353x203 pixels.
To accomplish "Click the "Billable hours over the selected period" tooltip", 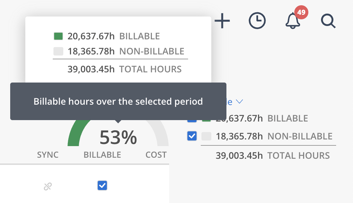I will click(x=118, y=101).
